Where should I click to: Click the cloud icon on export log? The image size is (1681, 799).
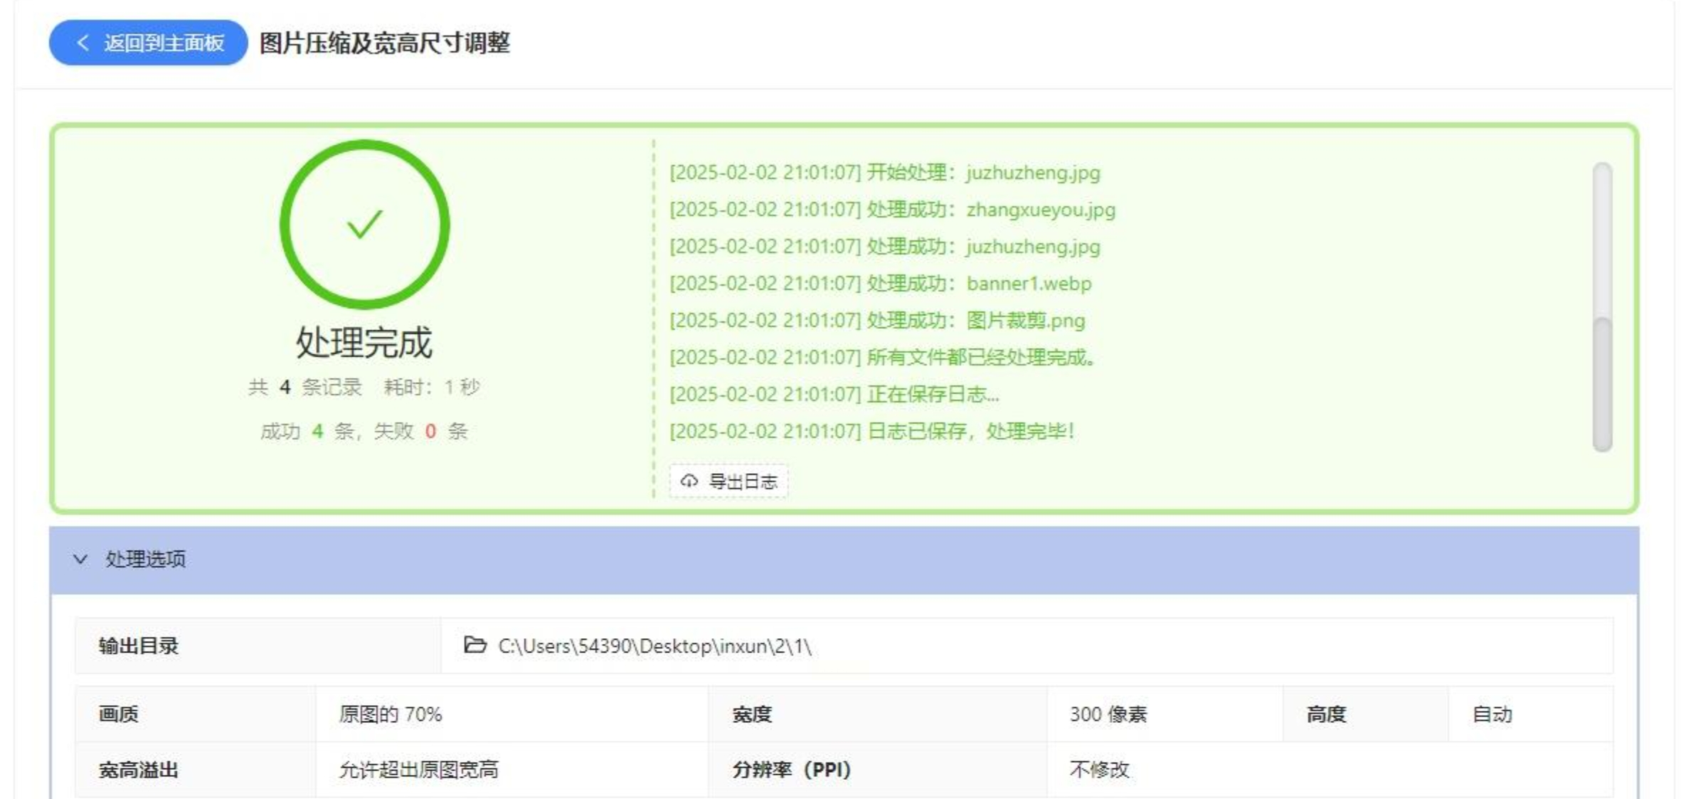689,481
